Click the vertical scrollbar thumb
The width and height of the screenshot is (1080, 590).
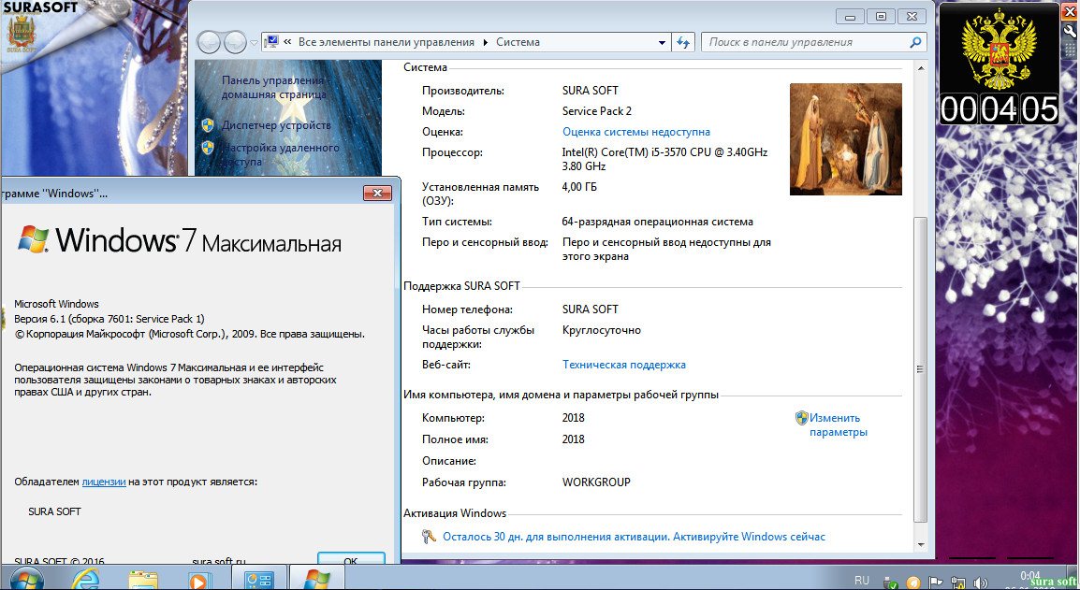[x=920, y=369]
